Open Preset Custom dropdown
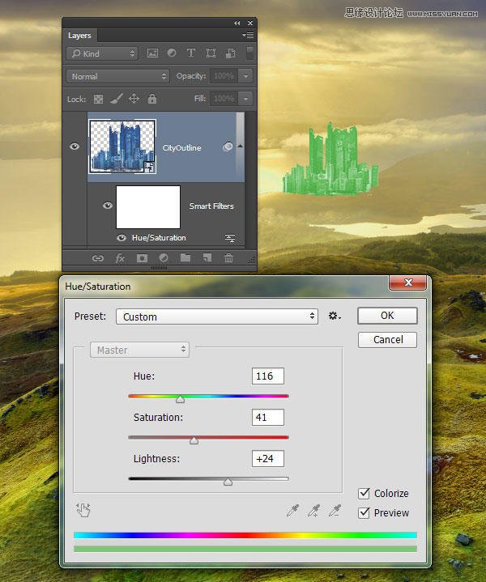486x582 pixels. (217, 316)
